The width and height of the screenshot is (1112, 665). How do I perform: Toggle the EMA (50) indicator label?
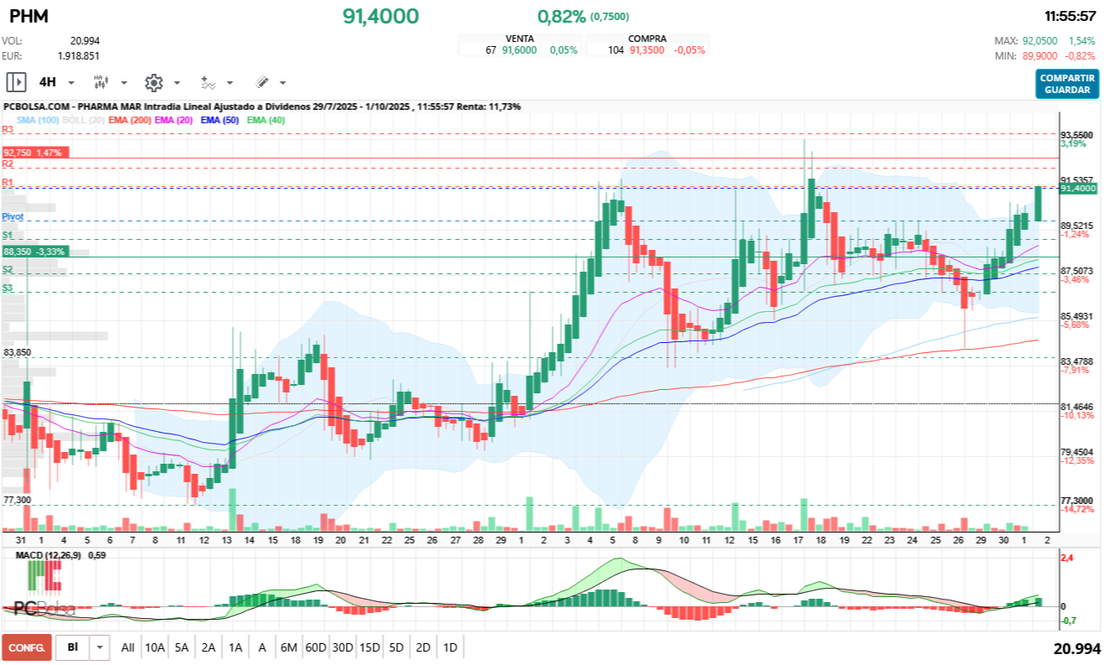tap(221, 120)
